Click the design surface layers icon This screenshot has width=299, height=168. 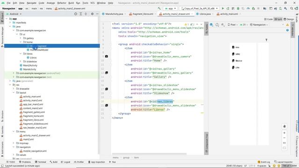point(211,25)
